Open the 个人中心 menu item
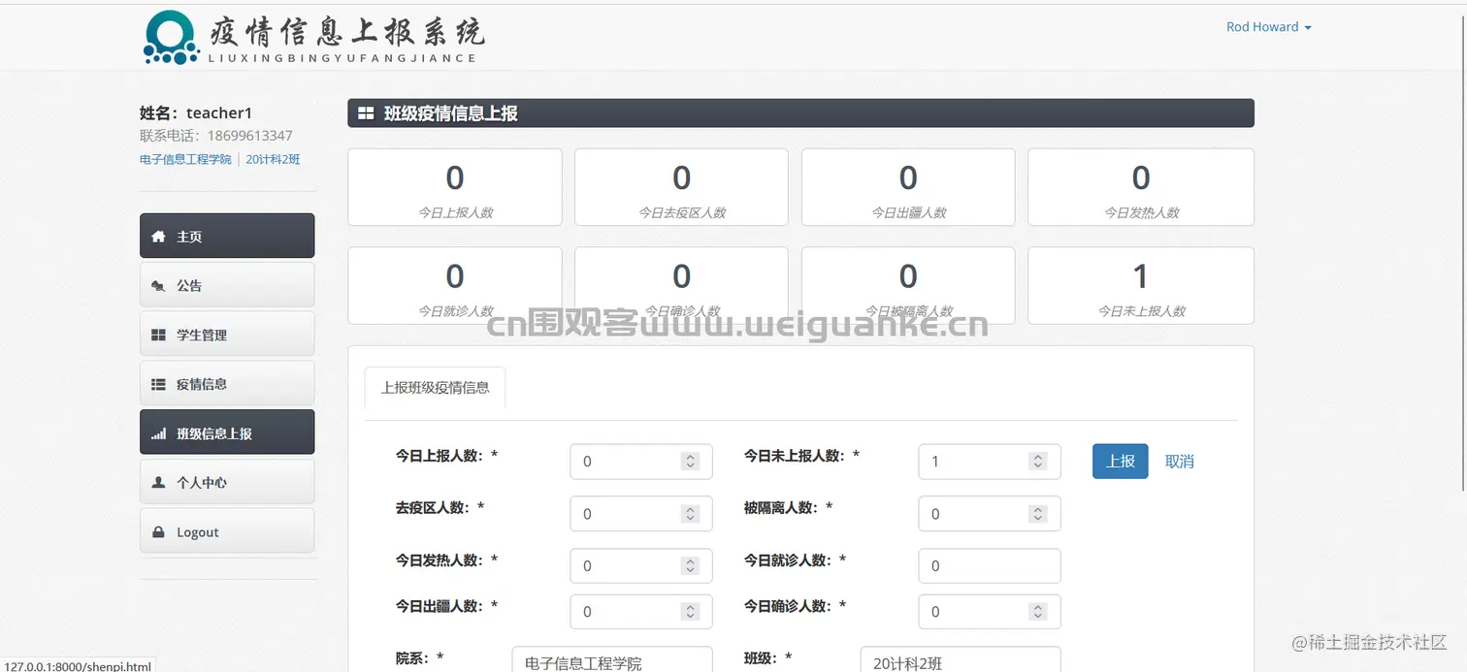The image size is (1467, 672). point(227,482)
